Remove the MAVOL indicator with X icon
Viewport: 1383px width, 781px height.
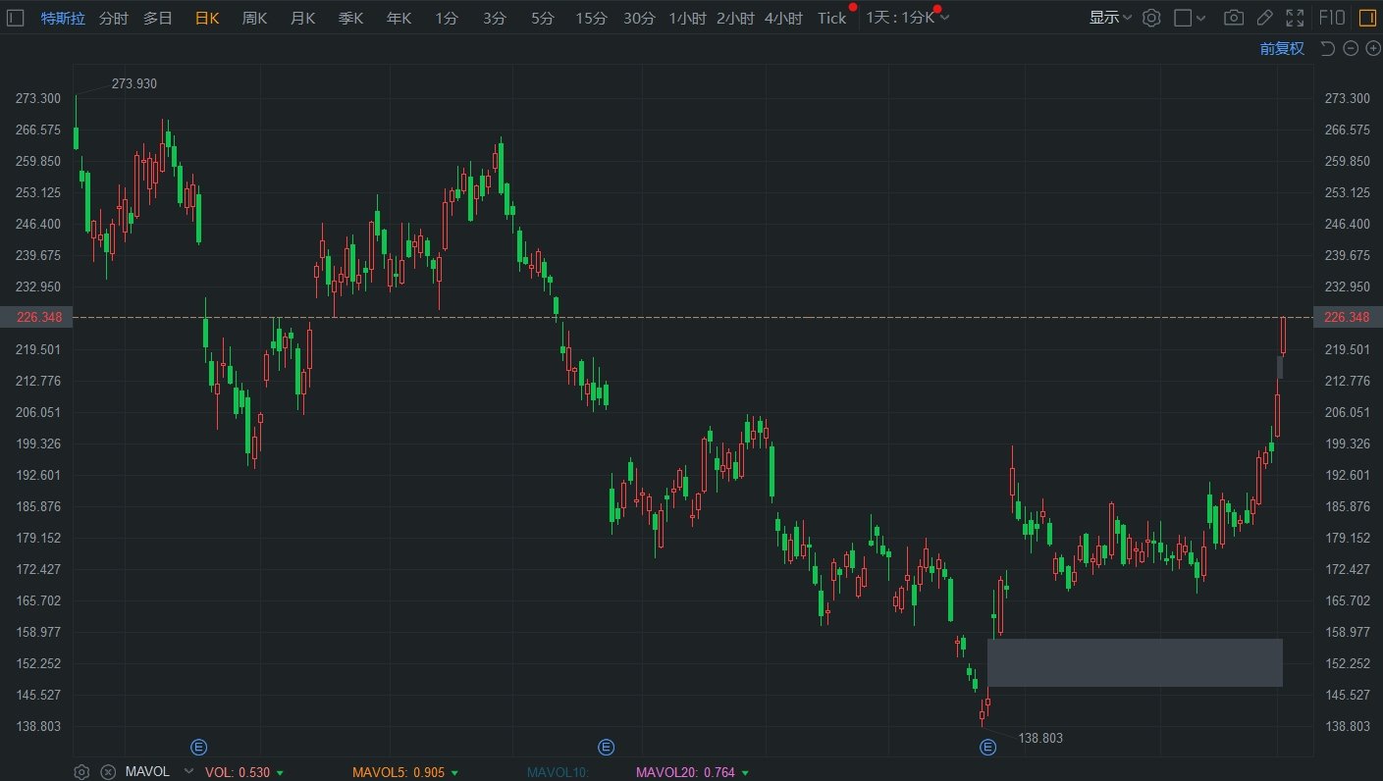pos(108,772)
